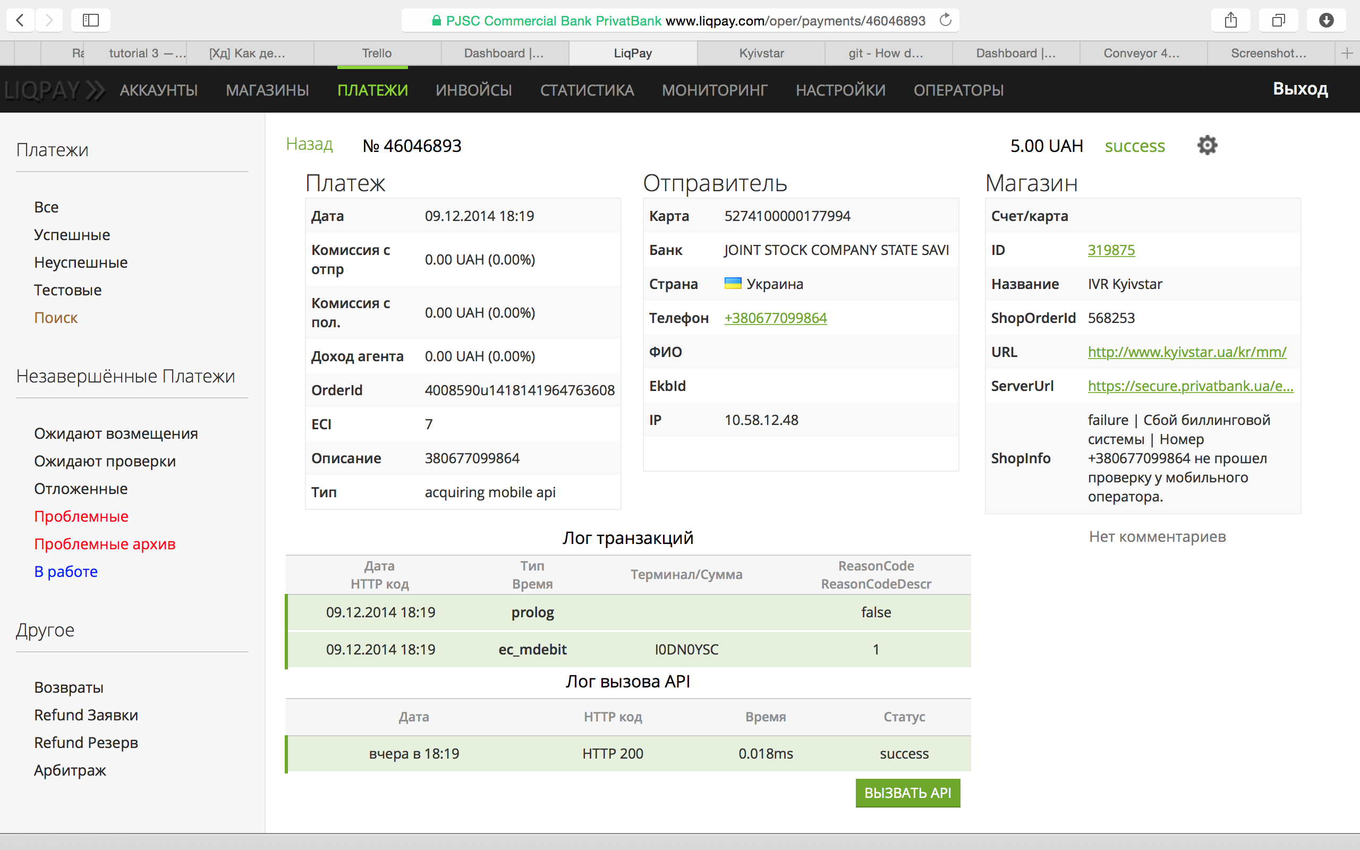The width and height of the screenshot is (1360, 850).
Task: Open the Safari share icon
Action: pos(1231,21)
